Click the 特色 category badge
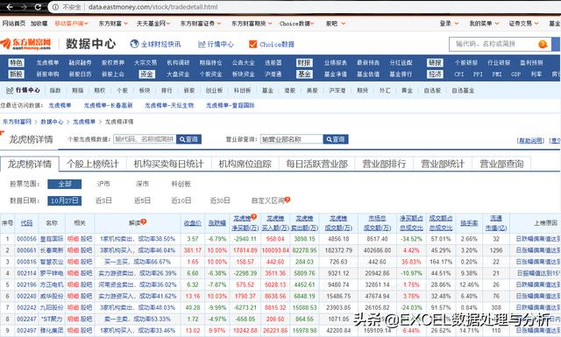Image resolution: width=561 pixels, height=337 pixels. pyautogui.click(x=16, y=62)
